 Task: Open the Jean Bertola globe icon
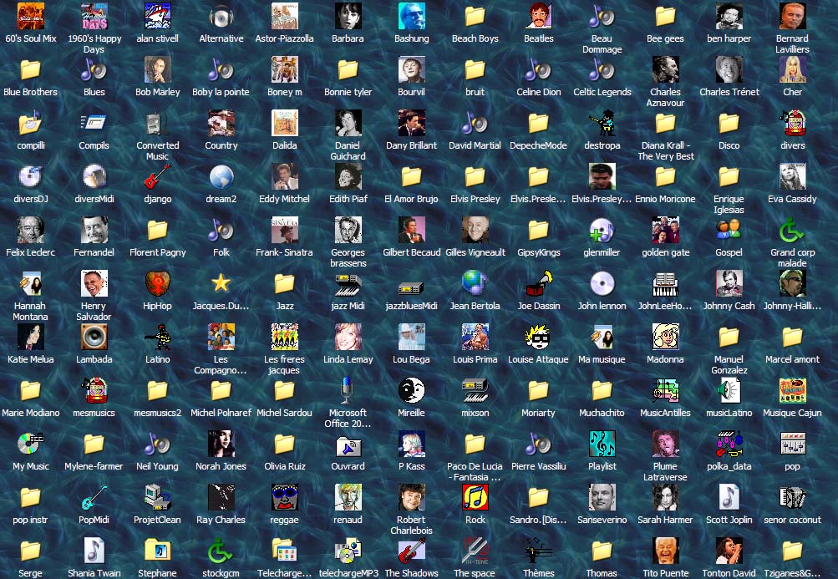click(475, 283)
